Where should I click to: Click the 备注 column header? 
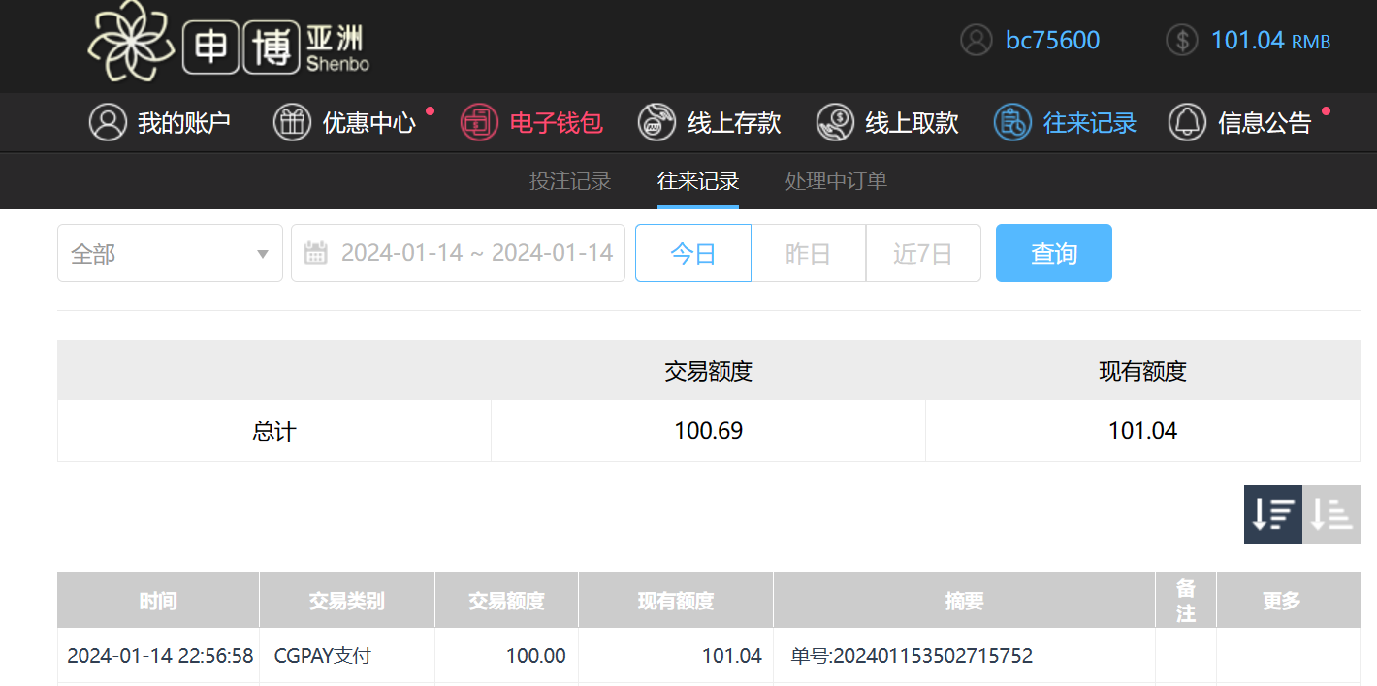click(x=1186, y=601)
